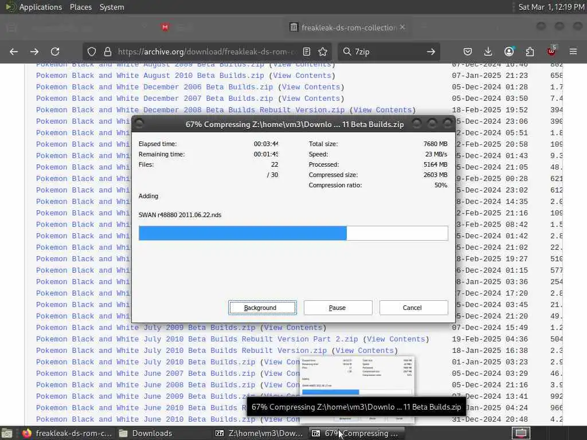Close the freakleak-ds-rom-collection tab
This screenshot has width=587, height=440.
tap(402, 27)
